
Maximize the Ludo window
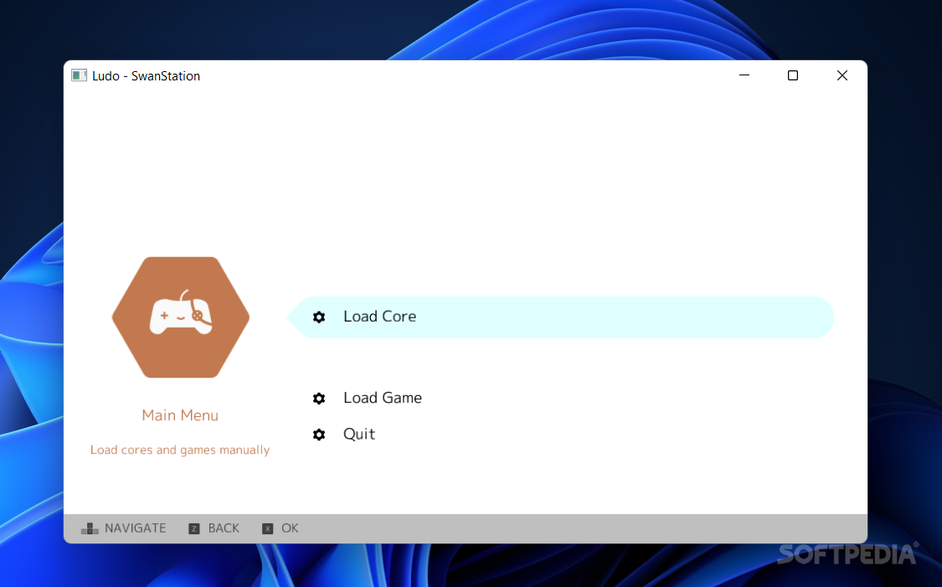pos(793,75)
